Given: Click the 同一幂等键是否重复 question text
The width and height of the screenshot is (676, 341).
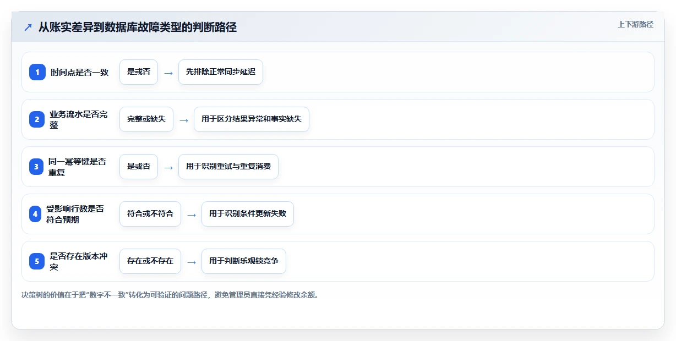Looking at the screenshot, I should pyautogui.click(x=78, y=167).
